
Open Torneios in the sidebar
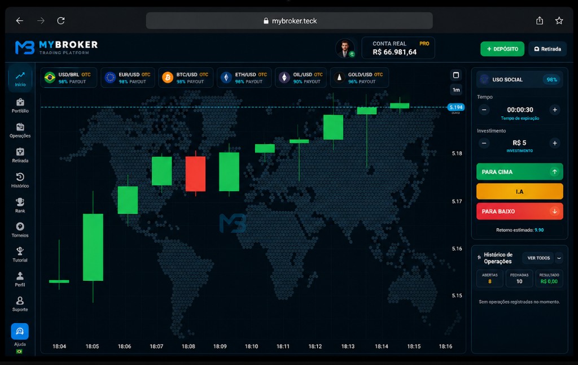(x=20, y=229)
